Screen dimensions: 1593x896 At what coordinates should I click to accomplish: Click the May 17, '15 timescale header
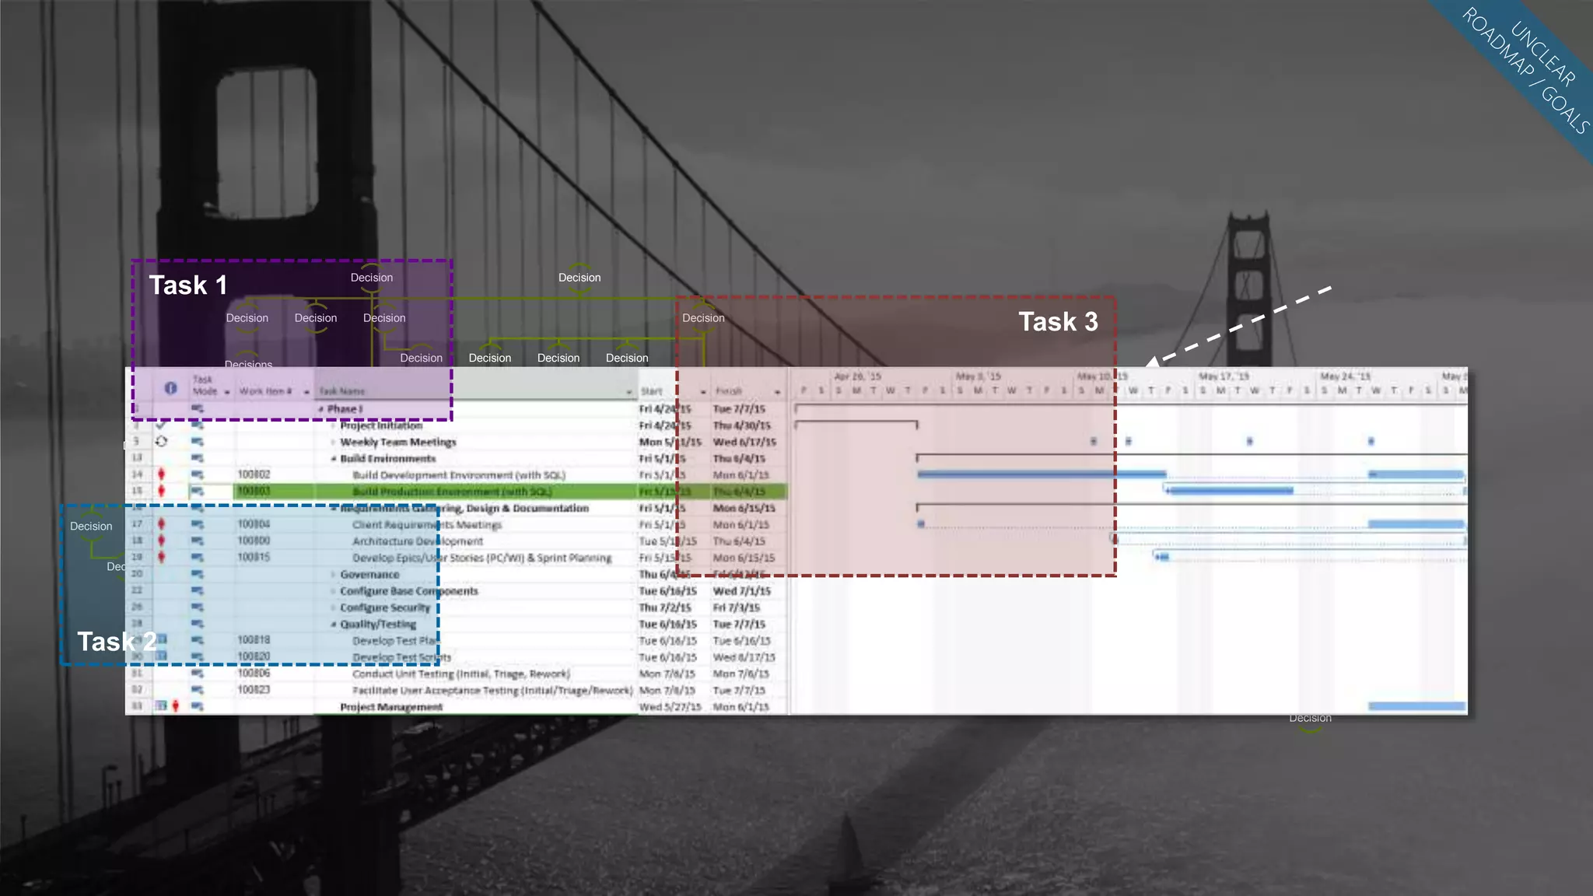[x=1224, y=376]
